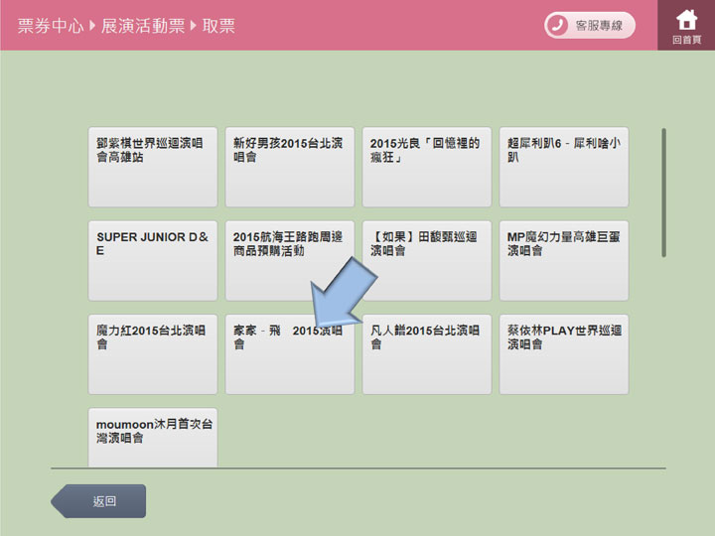Viewport: 715px width, 536px height.
Task: Select 鄧紫棋世界巡迴演唱會高雄站 event
Action: (152, 167)
